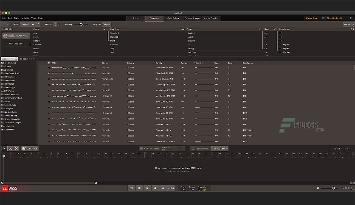Add a new track with plus
355x205 pixels.
pos(348,149)
